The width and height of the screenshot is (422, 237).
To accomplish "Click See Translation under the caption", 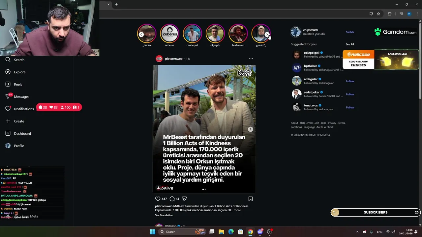I will 164,215.
